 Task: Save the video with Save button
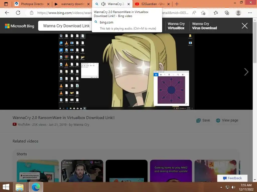203,120
